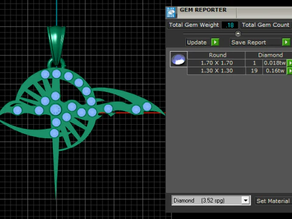Click the round gem thumbnail
292x219 pixels.
pos(178,59)
